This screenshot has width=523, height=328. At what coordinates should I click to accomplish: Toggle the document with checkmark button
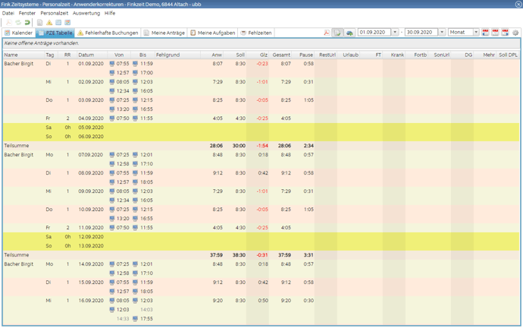pyautogui.click(x=337, y=33)
